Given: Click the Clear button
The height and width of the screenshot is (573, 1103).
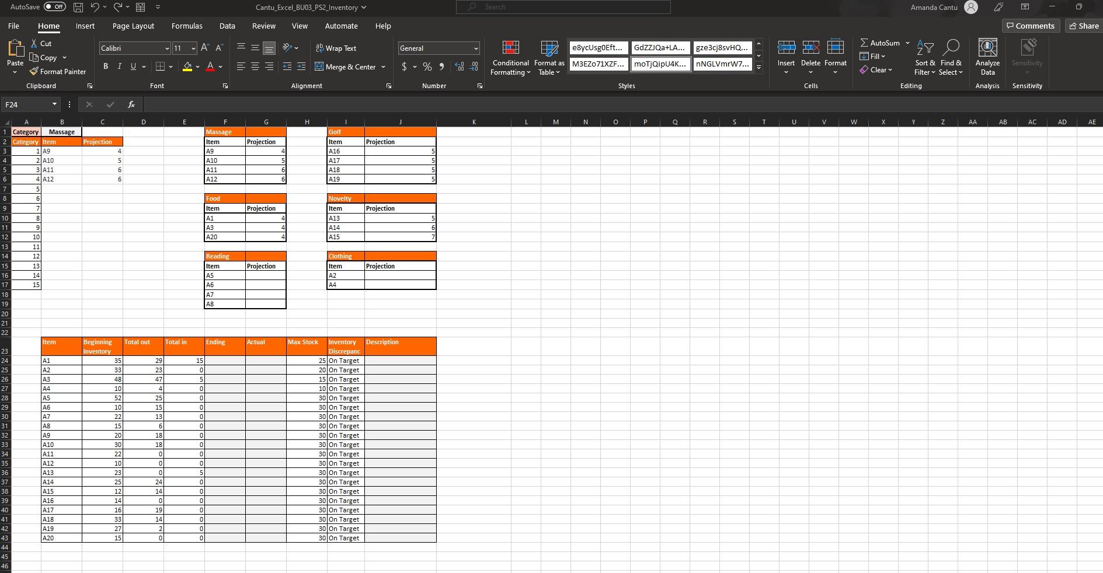Looking at the screenshot, I should coord(875,70).
